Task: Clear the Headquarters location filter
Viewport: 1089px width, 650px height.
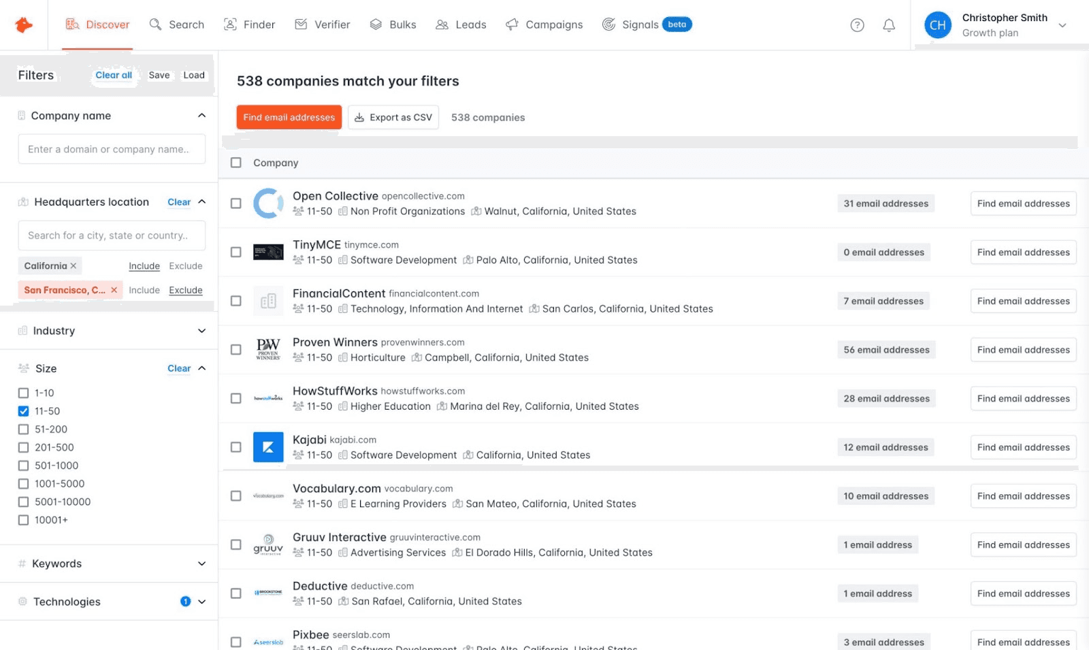Action: [x=179, y=202]
